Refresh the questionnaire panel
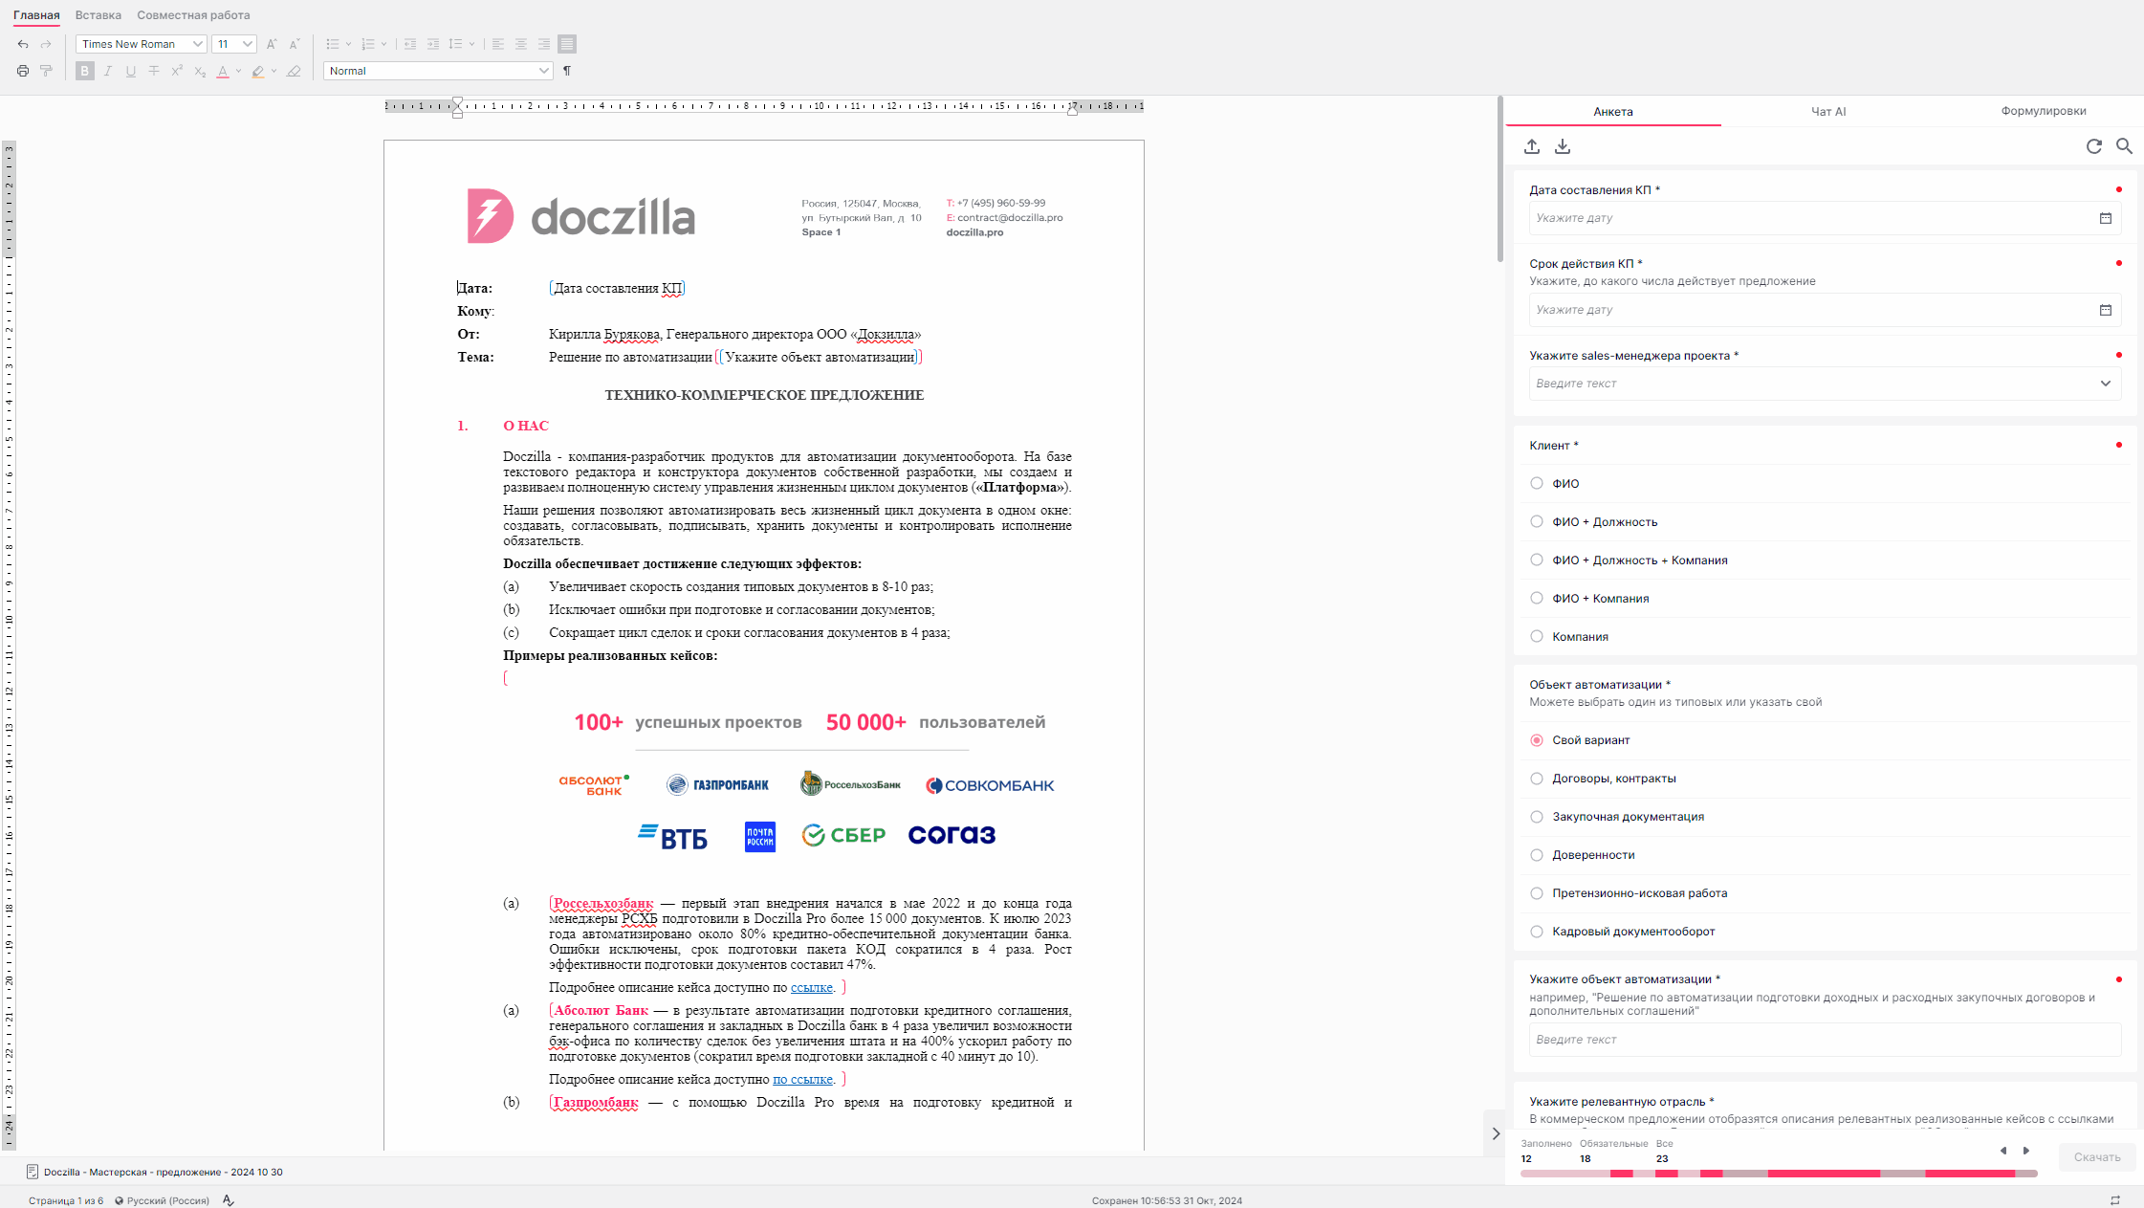This screenshot has width=2144, height=1208. (2094, 146)
